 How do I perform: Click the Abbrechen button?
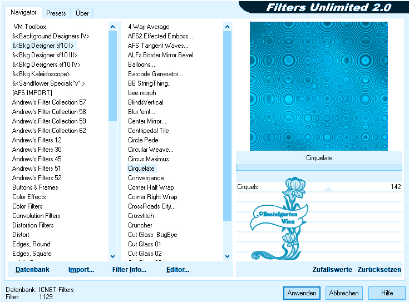pyautogui.click(x=344, y=293)
